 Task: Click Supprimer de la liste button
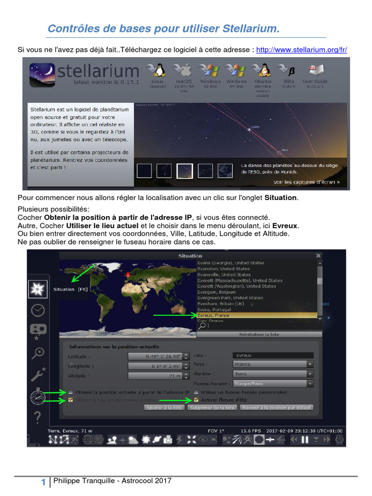[212, 407]
